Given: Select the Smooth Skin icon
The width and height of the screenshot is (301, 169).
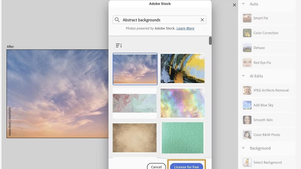Looking at the screenshot, I should click(x=247, y=120).
